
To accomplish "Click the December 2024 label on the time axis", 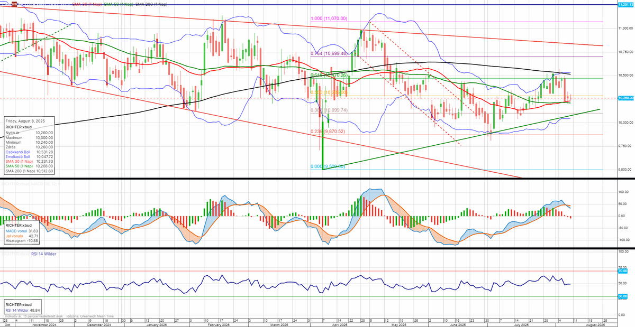I will (x=98, y=324).
